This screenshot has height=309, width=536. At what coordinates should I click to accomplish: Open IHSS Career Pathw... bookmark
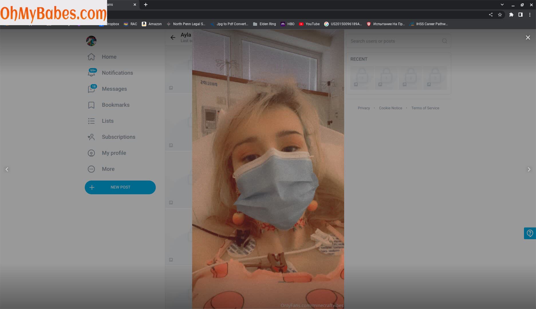(429, 24)
